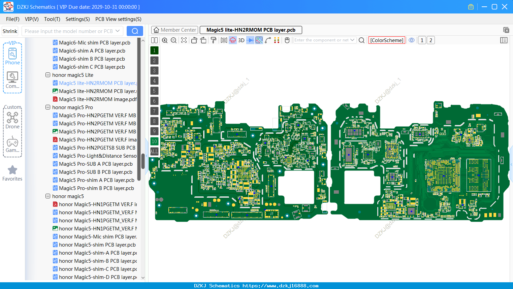Show PCB layer 5
This screenshot has width=513, height=289.
click(154, 91)
